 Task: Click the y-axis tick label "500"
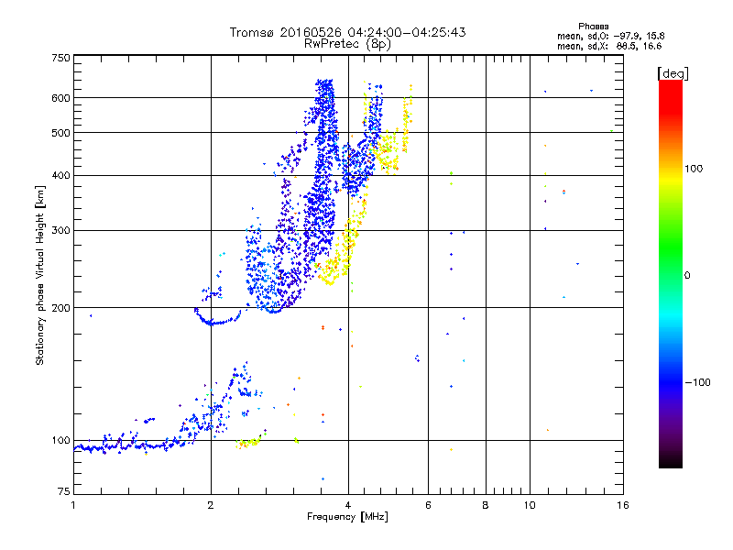60,133
